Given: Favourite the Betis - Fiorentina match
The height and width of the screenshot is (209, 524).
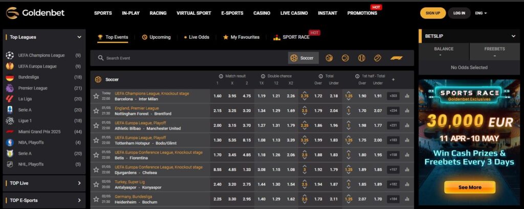Looking at the screenshot, I should point(96,155).
